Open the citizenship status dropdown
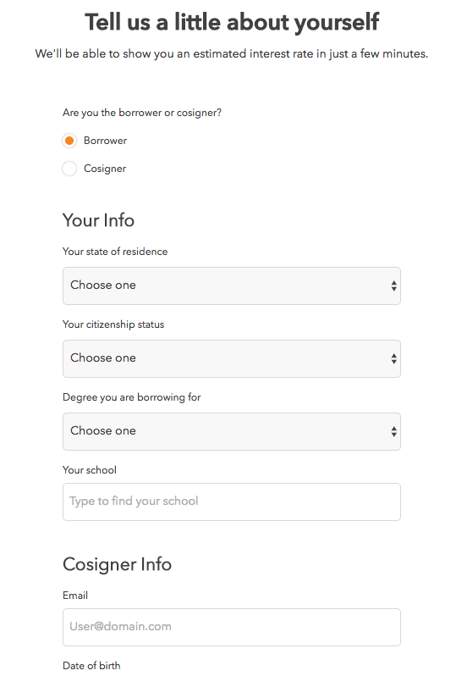467x676 pixels. point(232,358)
